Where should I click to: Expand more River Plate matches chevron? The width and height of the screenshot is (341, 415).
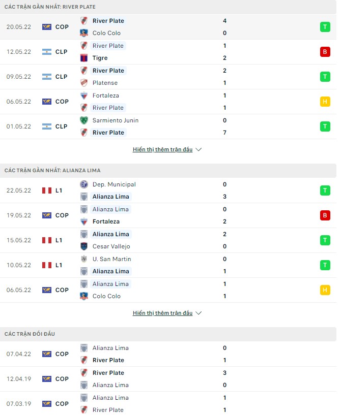pyautogui.click(x=198, y=150)
